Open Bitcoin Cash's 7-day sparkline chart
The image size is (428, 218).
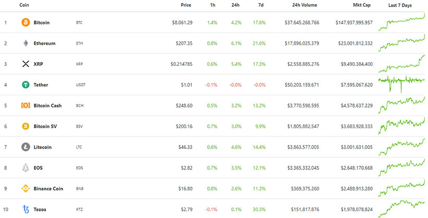click(x=401, y=106)
